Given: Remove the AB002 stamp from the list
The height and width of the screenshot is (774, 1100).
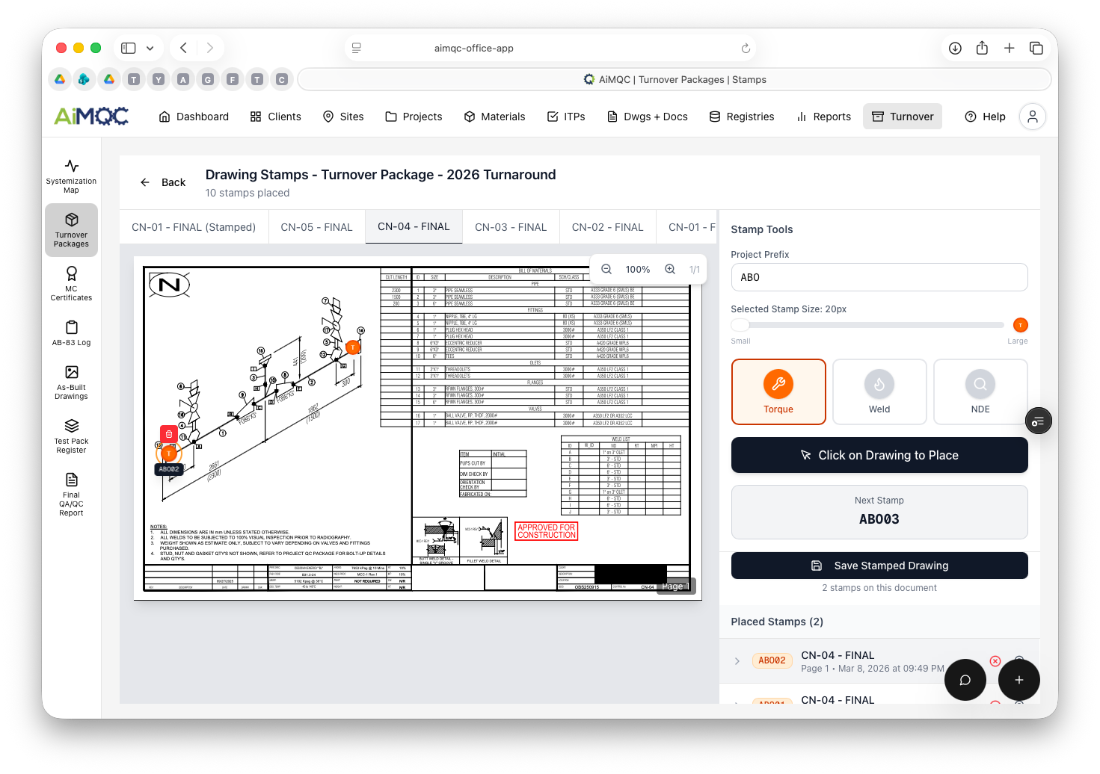Looking at the screenshot, I should 995,661.
